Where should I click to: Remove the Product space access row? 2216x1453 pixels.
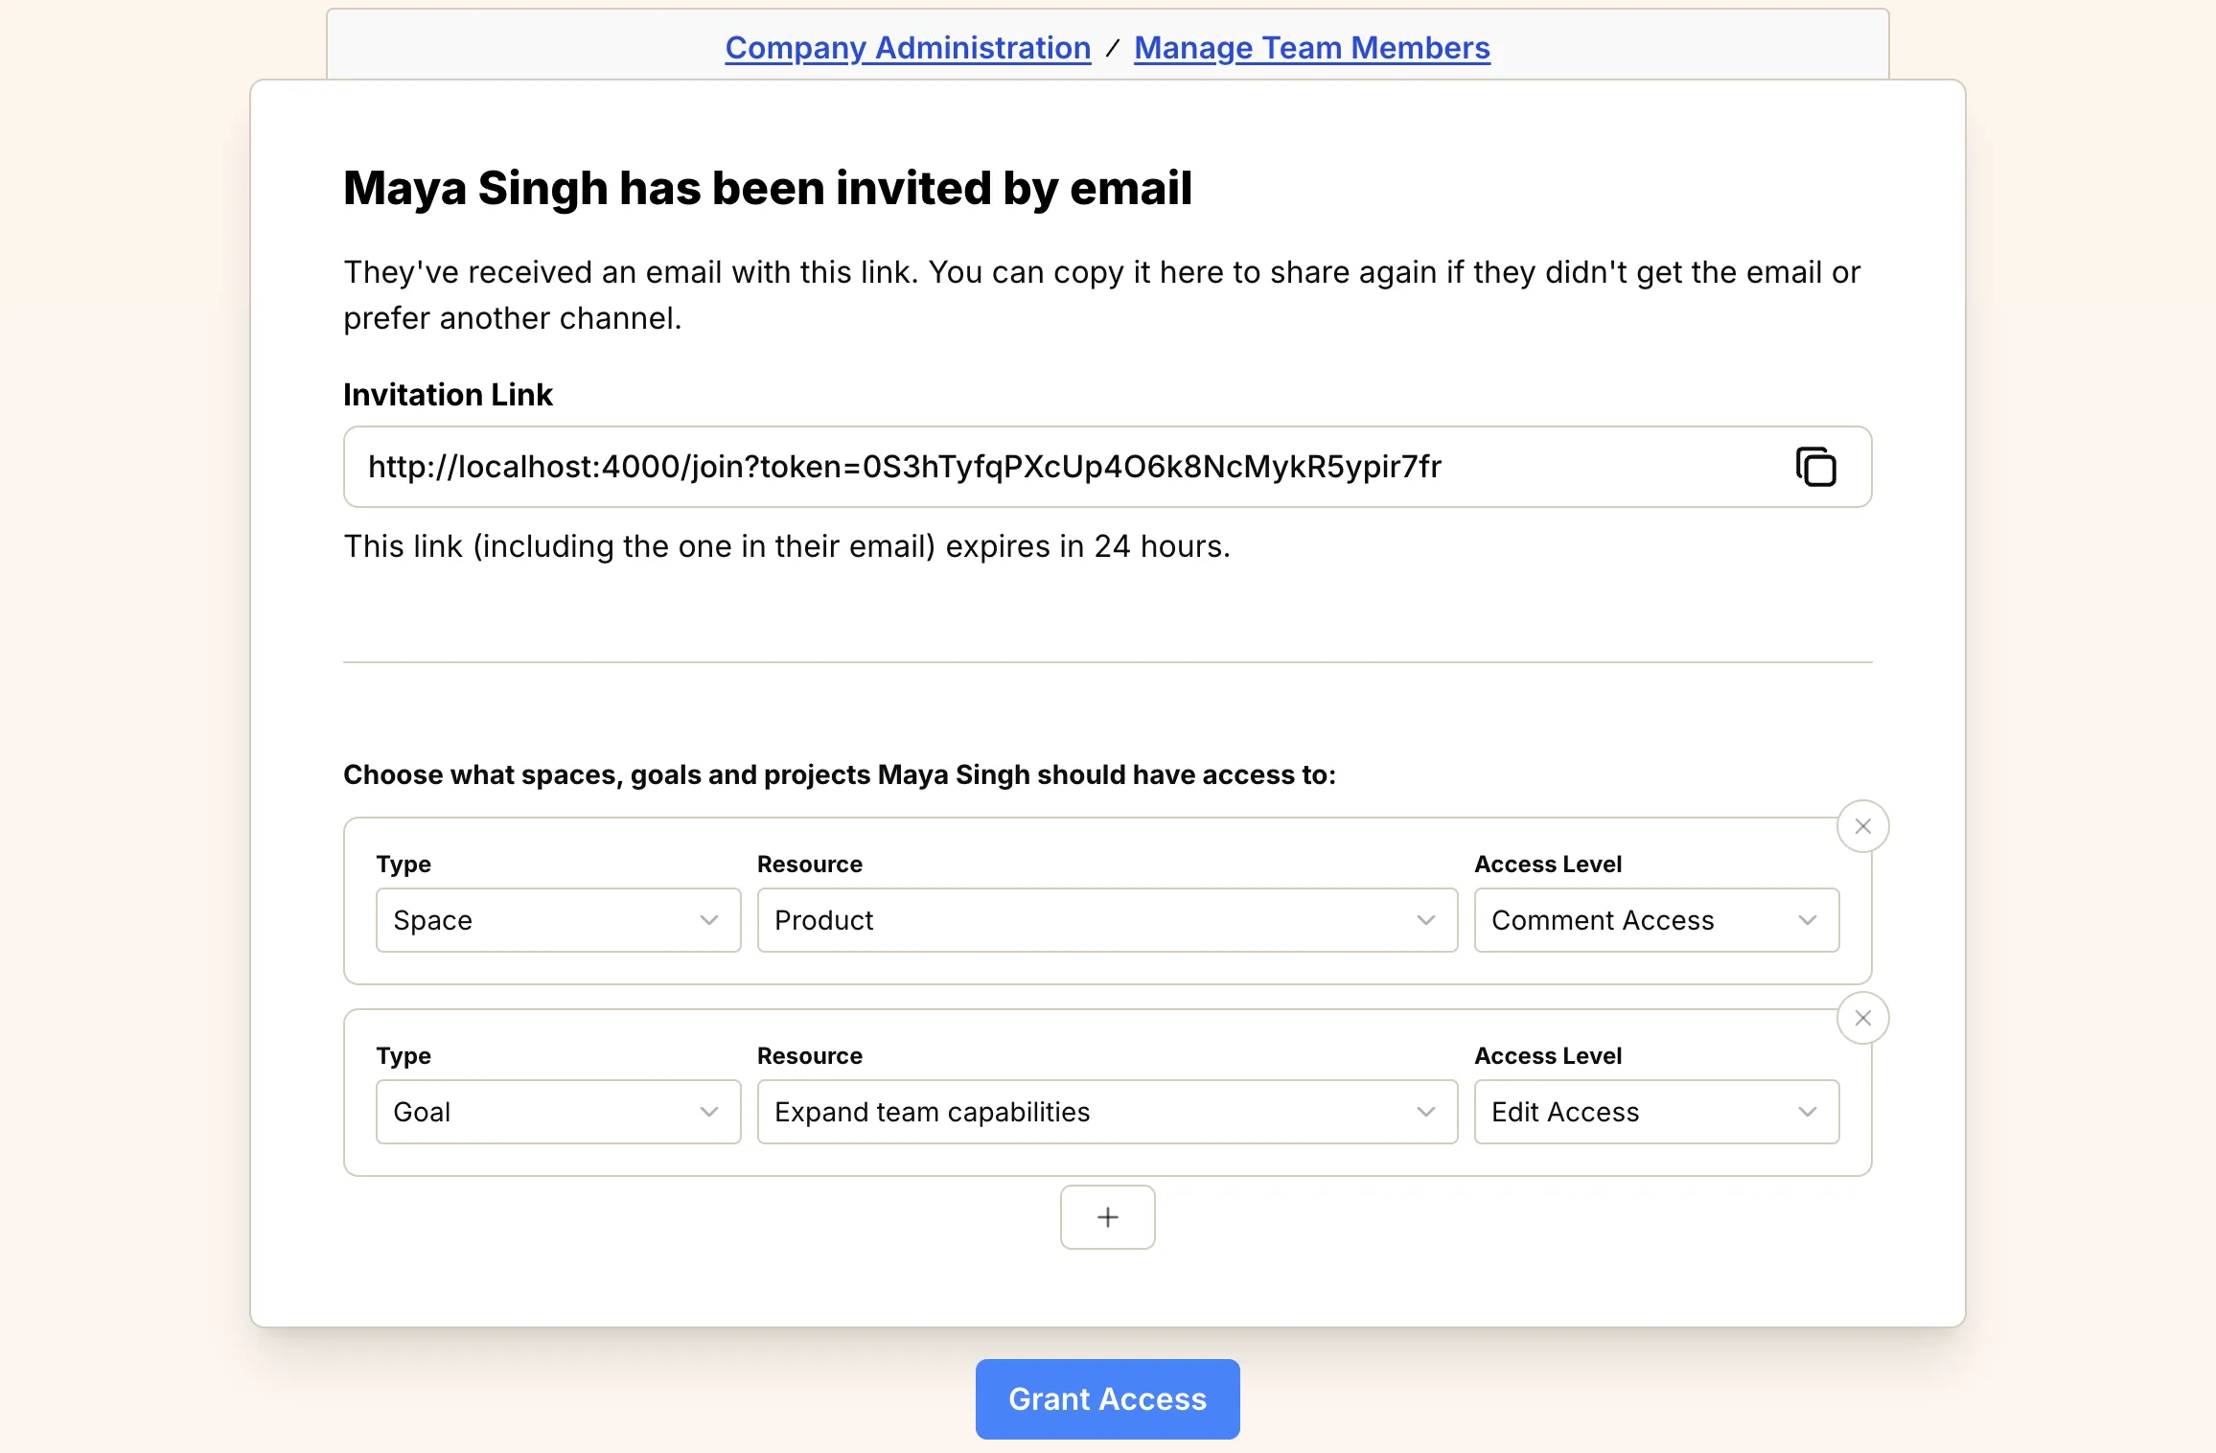[x=1862, y=825]
